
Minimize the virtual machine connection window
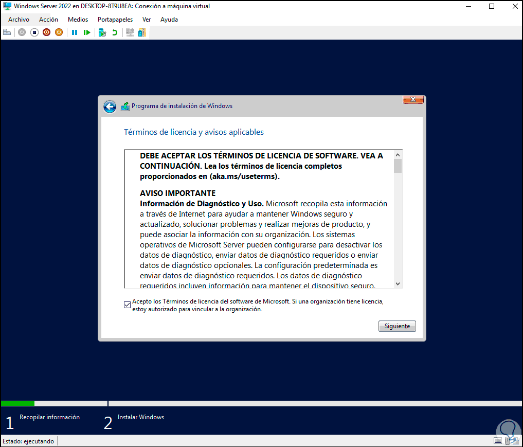468,6
